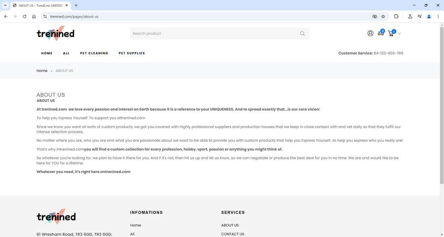444x237 pixels.
Task: Click the ABOUT US breadcrumb text
Action: (x=64, y=71)
